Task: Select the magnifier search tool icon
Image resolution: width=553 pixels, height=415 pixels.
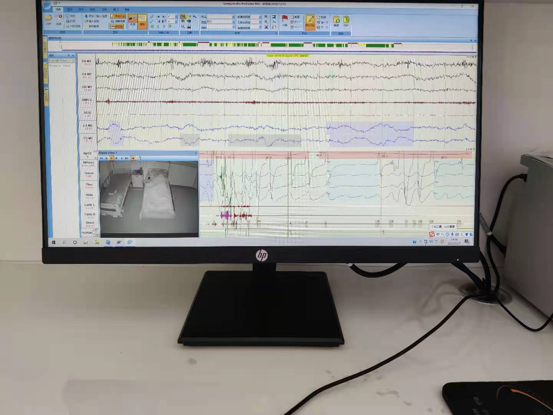Action: [183, 27]
